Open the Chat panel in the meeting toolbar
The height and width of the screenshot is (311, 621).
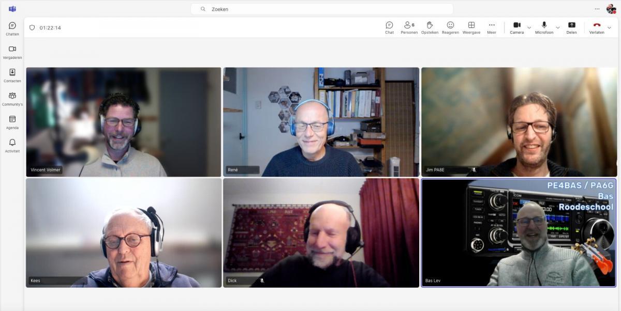pyautogui.click(x=389, y=27)
